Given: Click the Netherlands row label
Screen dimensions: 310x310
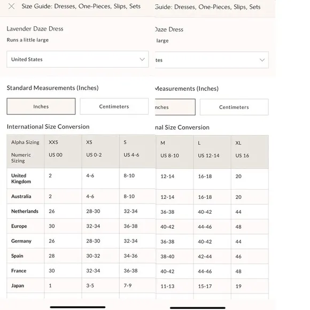Looking at the screenshot, I should [25, 211].
